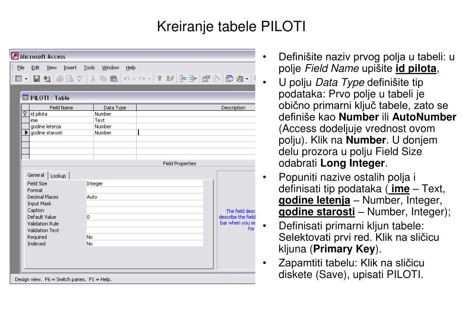Click the Insert Rows toolbar icon
463x320 pixels.
coord(183,79)
